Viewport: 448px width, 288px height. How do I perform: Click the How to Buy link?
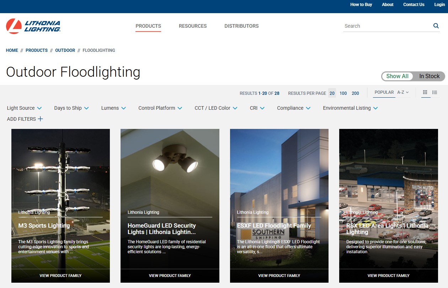click(x=361, y=5)
